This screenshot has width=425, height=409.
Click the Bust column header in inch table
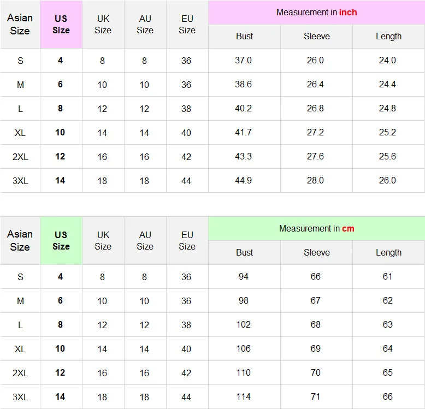[x=245, y=36]
